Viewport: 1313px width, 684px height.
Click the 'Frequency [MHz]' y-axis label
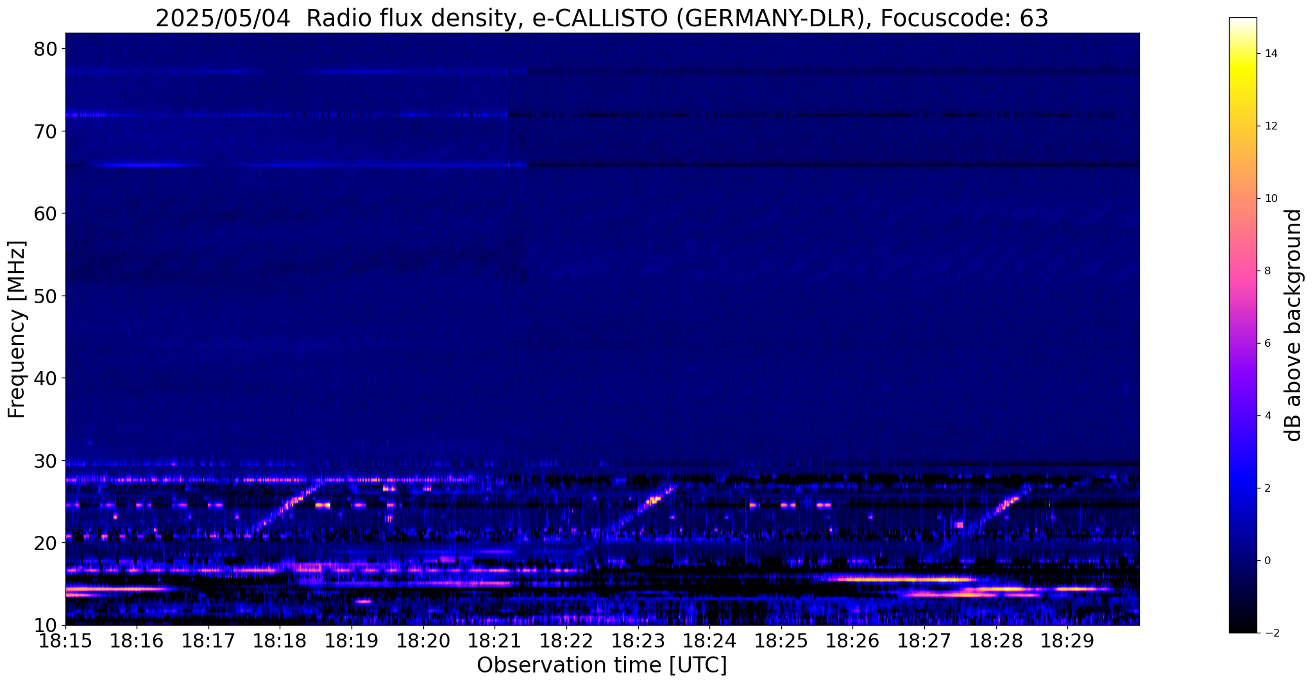tap(17, 329)
